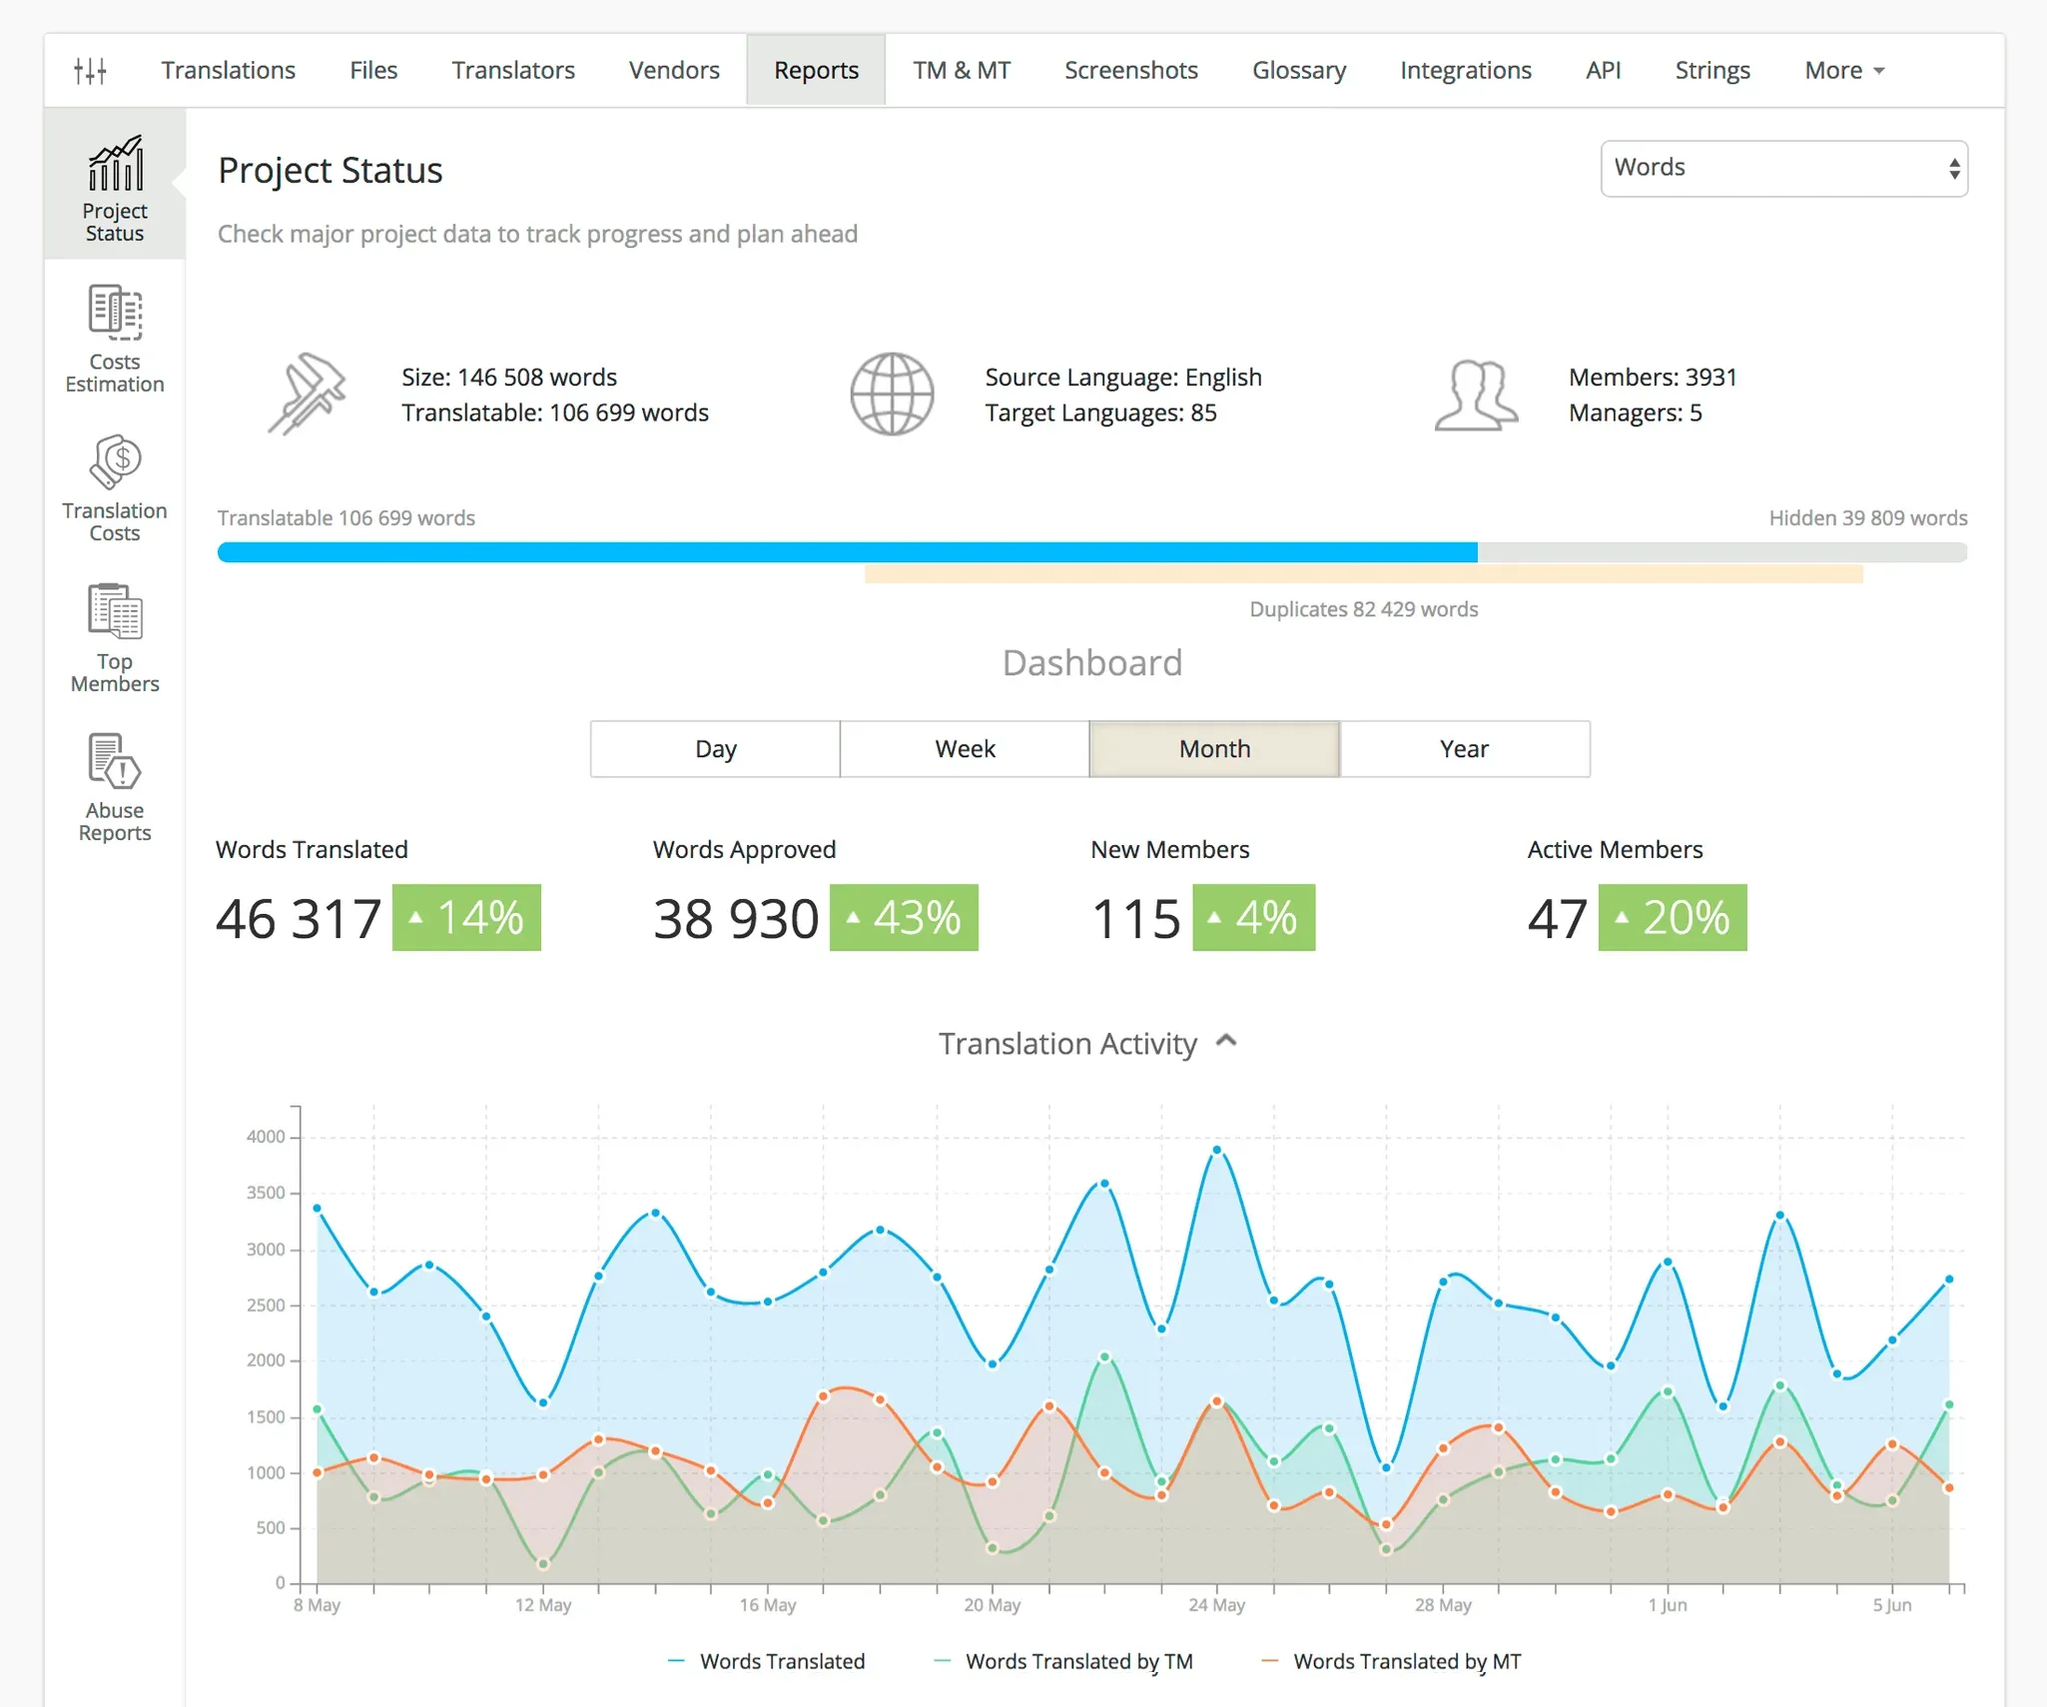Click the gray hidden words bar segment

click(1722, 552)
